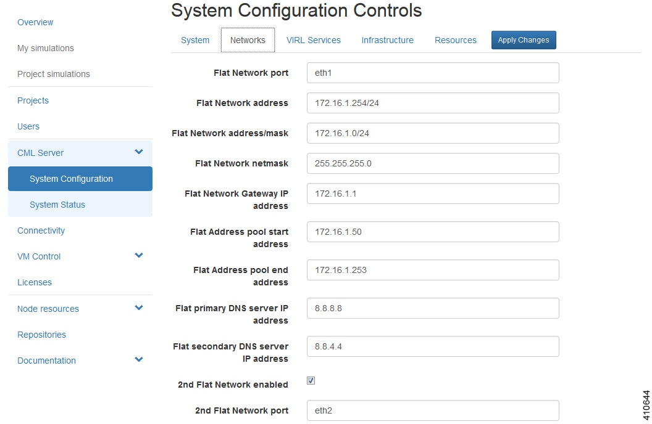Image resolution: width=652 pixels, height=424 pixels.
Task: Toggle 2nd Flat Network enabled checkbox
Action: pyautogui.click(x=311, y=381)
